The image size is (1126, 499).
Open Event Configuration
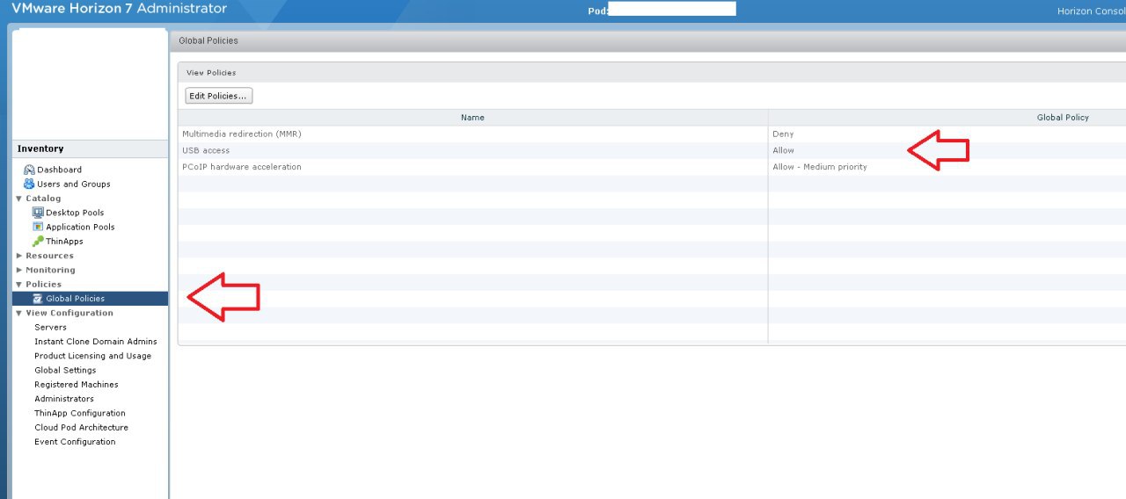pyautogui.click(x=75, y=442)
